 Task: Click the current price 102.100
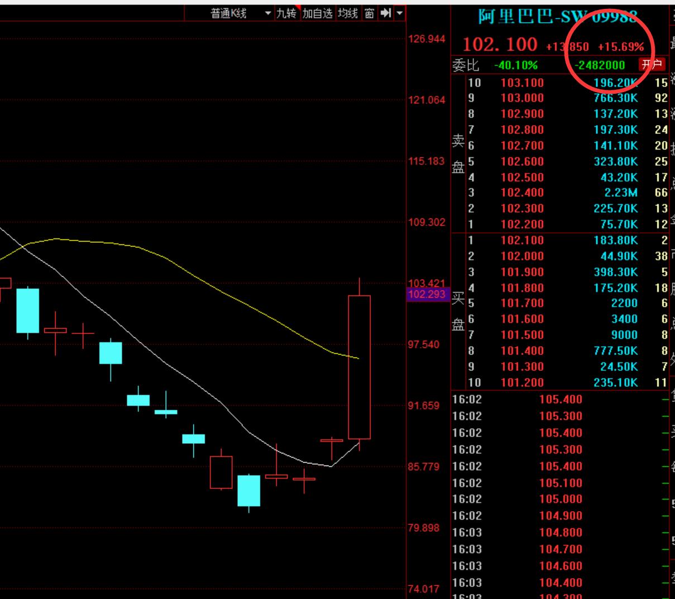[500, 45]
